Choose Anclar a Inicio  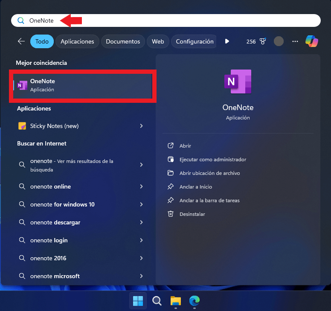(x=196, y=187)
